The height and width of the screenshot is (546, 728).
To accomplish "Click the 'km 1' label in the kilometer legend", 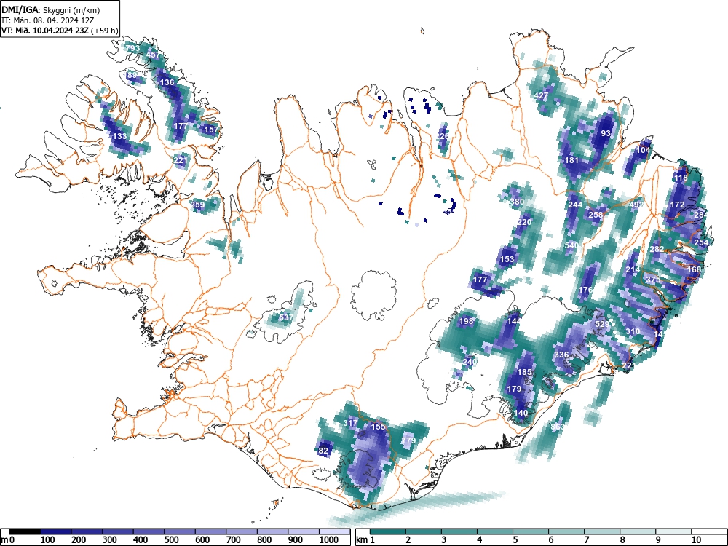I will point(366,540).
